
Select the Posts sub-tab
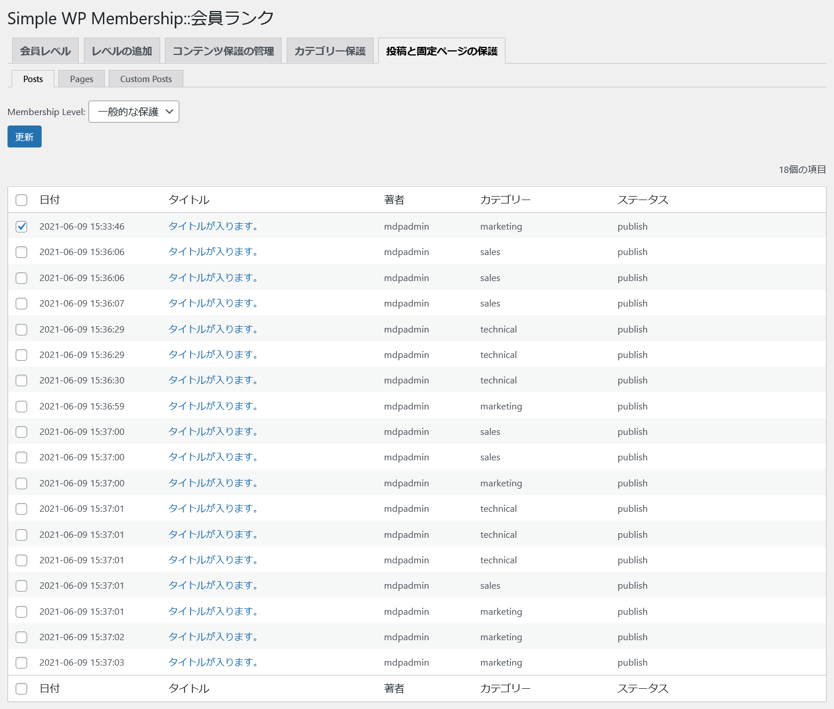tap(33, 79)
